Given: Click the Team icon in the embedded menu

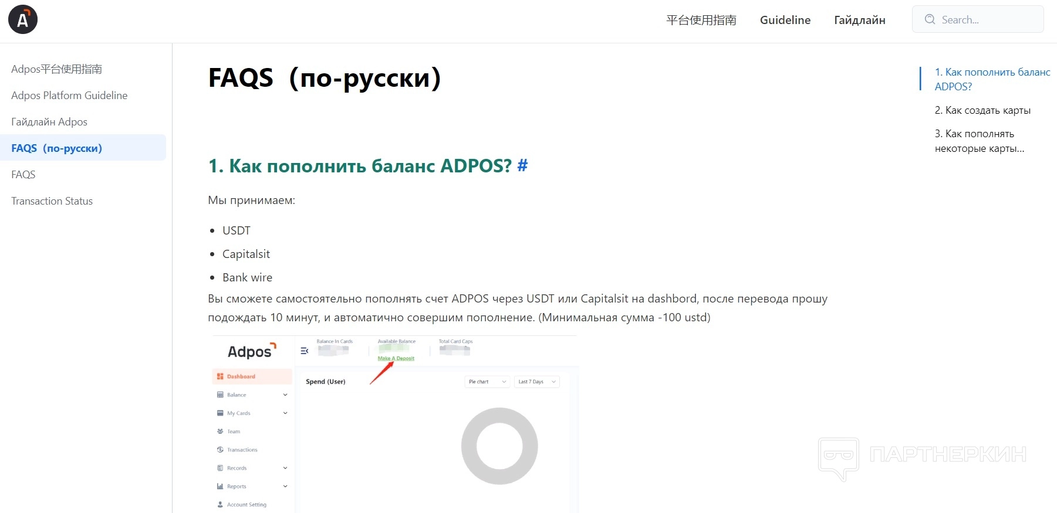Looking at the screenshot, I should (220, 431).
